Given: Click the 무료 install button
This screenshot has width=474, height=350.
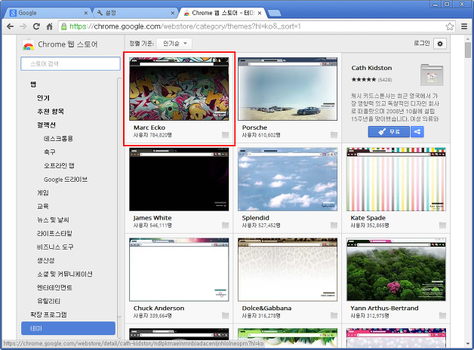Looking at the screenshot, I should (x=389, y=132).
